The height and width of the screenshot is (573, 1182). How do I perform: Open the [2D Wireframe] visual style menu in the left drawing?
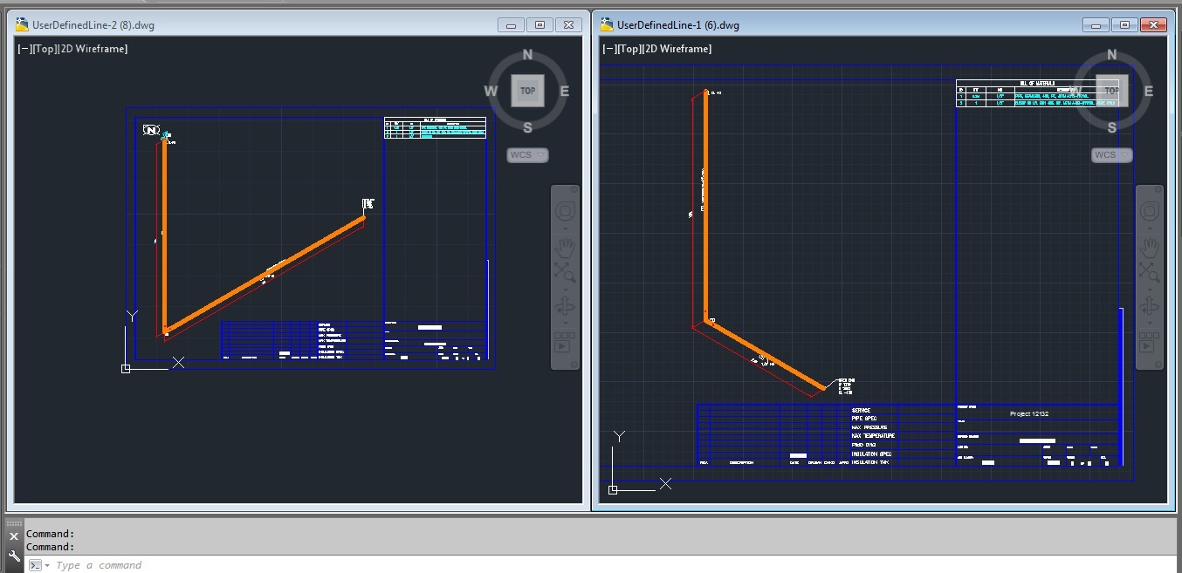92,49
